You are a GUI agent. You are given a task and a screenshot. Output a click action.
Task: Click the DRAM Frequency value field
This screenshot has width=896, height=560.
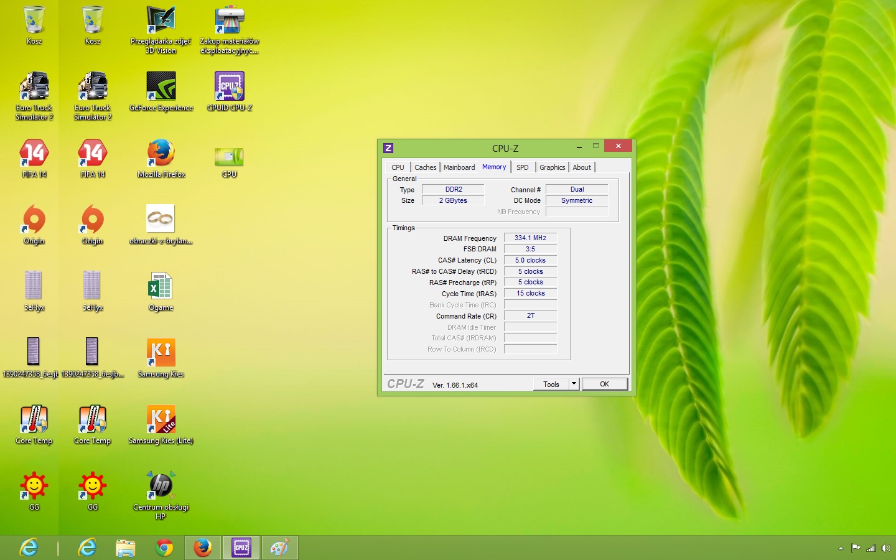pos(530,238)
